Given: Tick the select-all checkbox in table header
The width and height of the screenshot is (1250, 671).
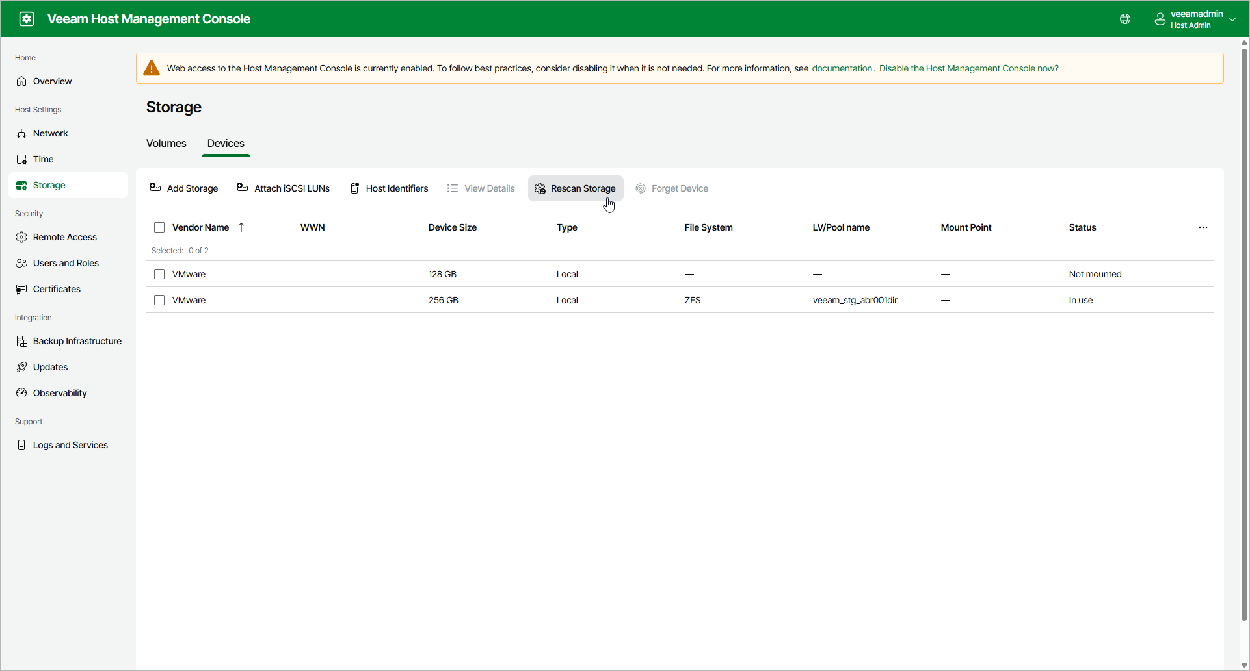Looking at the screenshot, I should [x=159, y=227].
